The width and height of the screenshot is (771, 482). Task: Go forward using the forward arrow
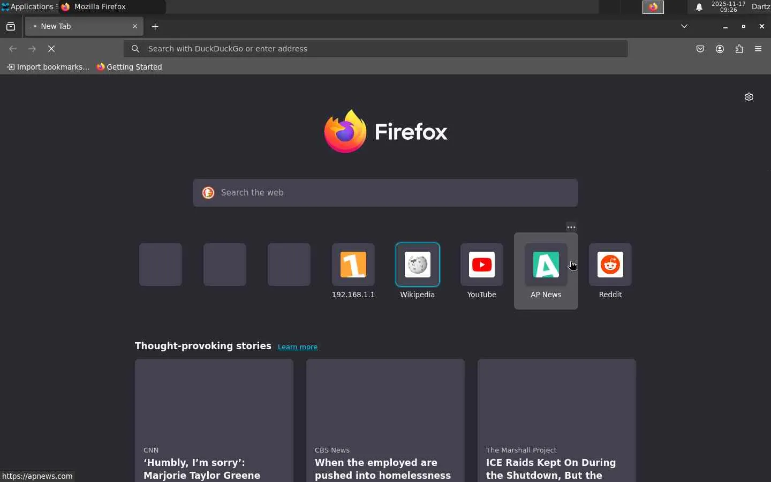pos(32,49)
